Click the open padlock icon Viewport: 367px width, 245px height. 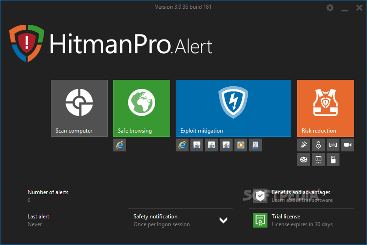pyautogui.click(x=318, y=145)
